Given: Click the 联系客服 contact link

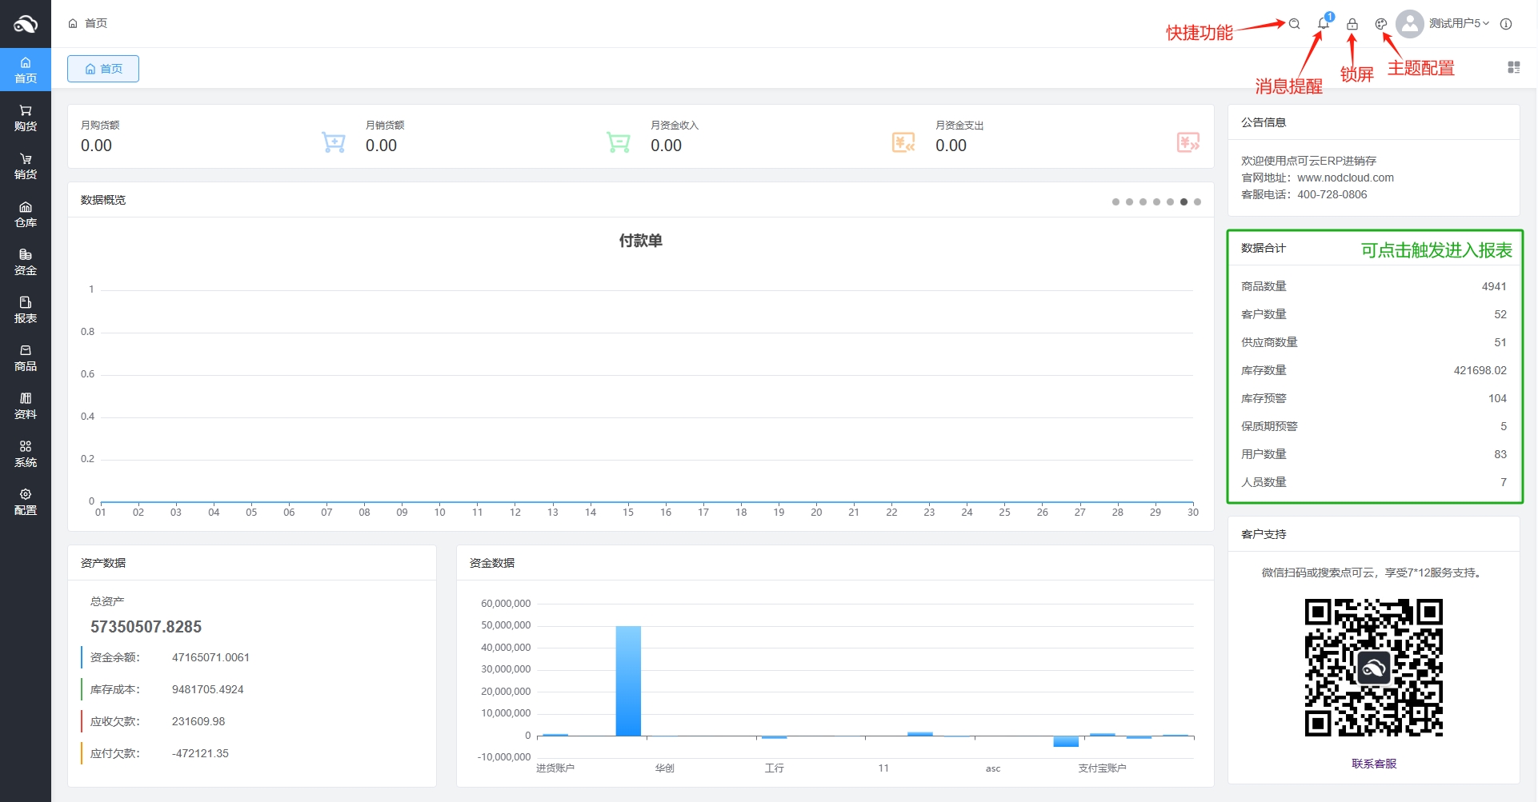Looking at the screenshot, I should coord(1374,764).
